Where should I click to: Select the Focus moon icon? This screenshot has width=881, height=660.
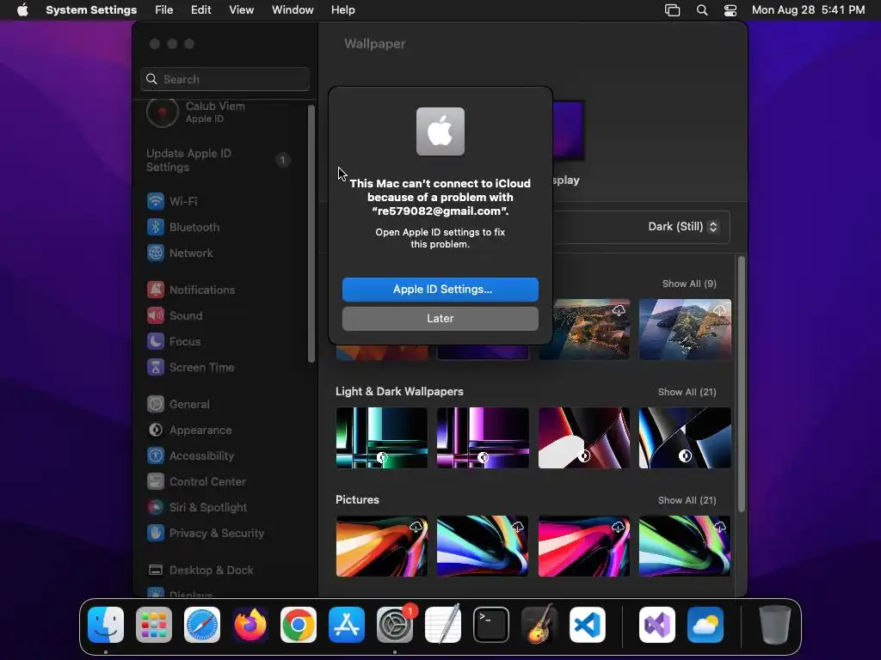pyautogui.click(x=156, y=341)
